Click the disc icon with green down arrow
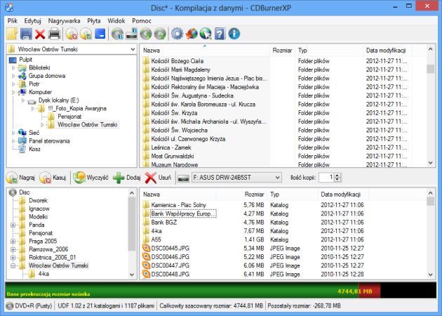The image size is (442, 316). [146, 34]
